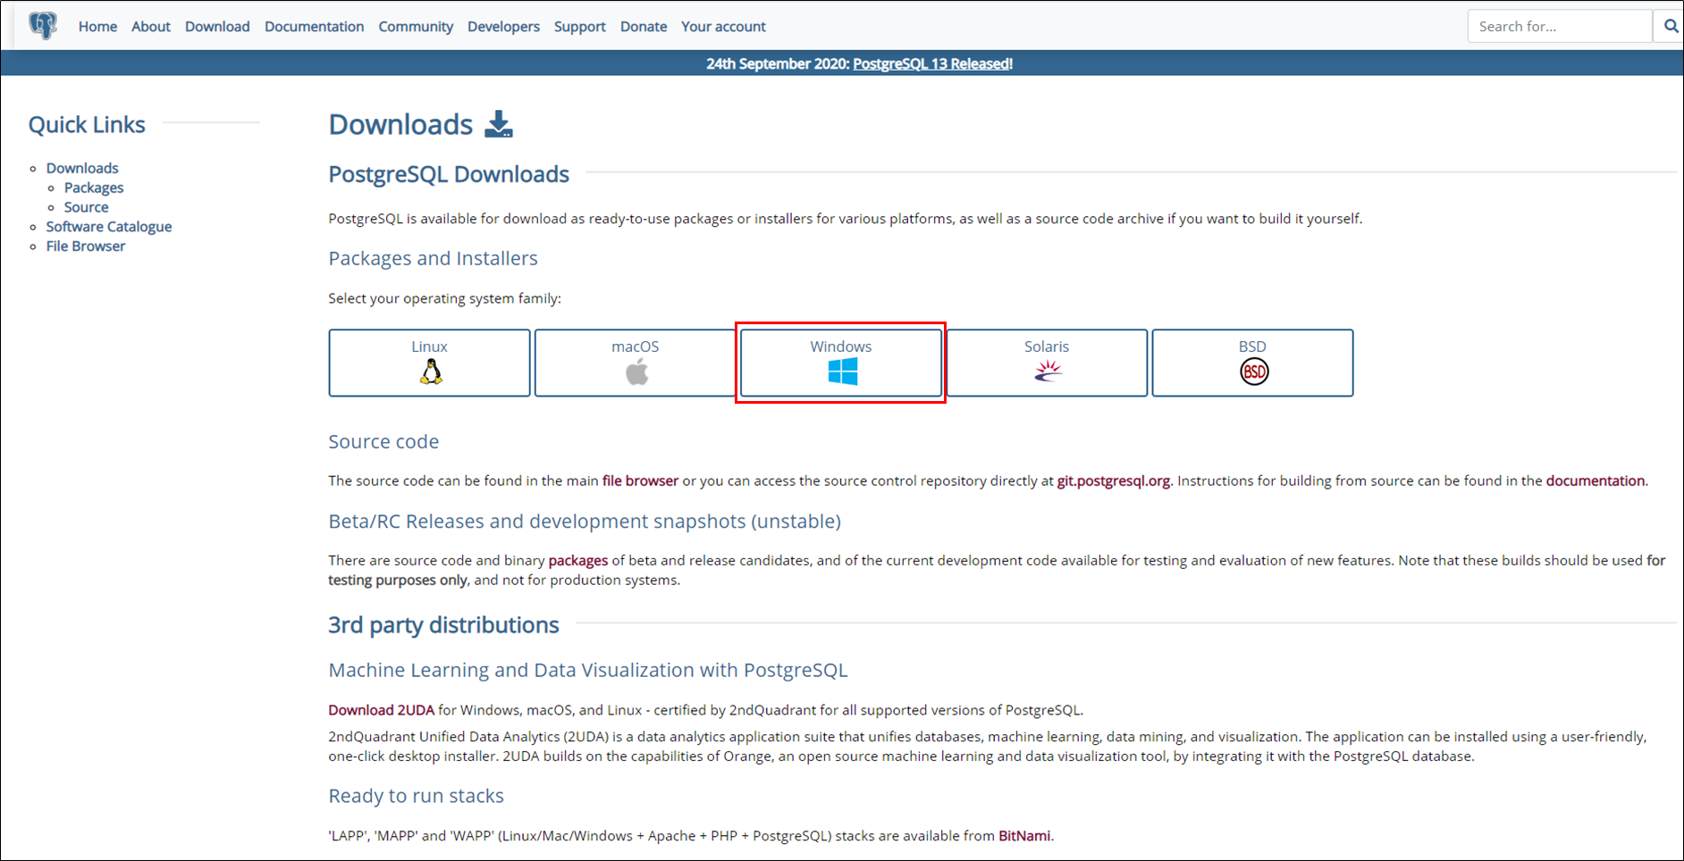Follow the BitNami link

[1024, 836]
